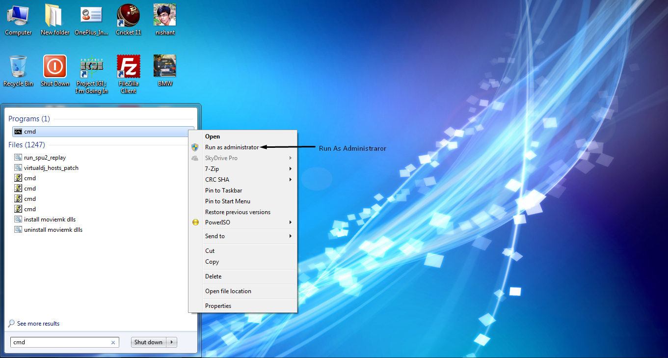Click Cut in the context menu
Viewport: 668px width, 358px height.
[x=243, y=251]
